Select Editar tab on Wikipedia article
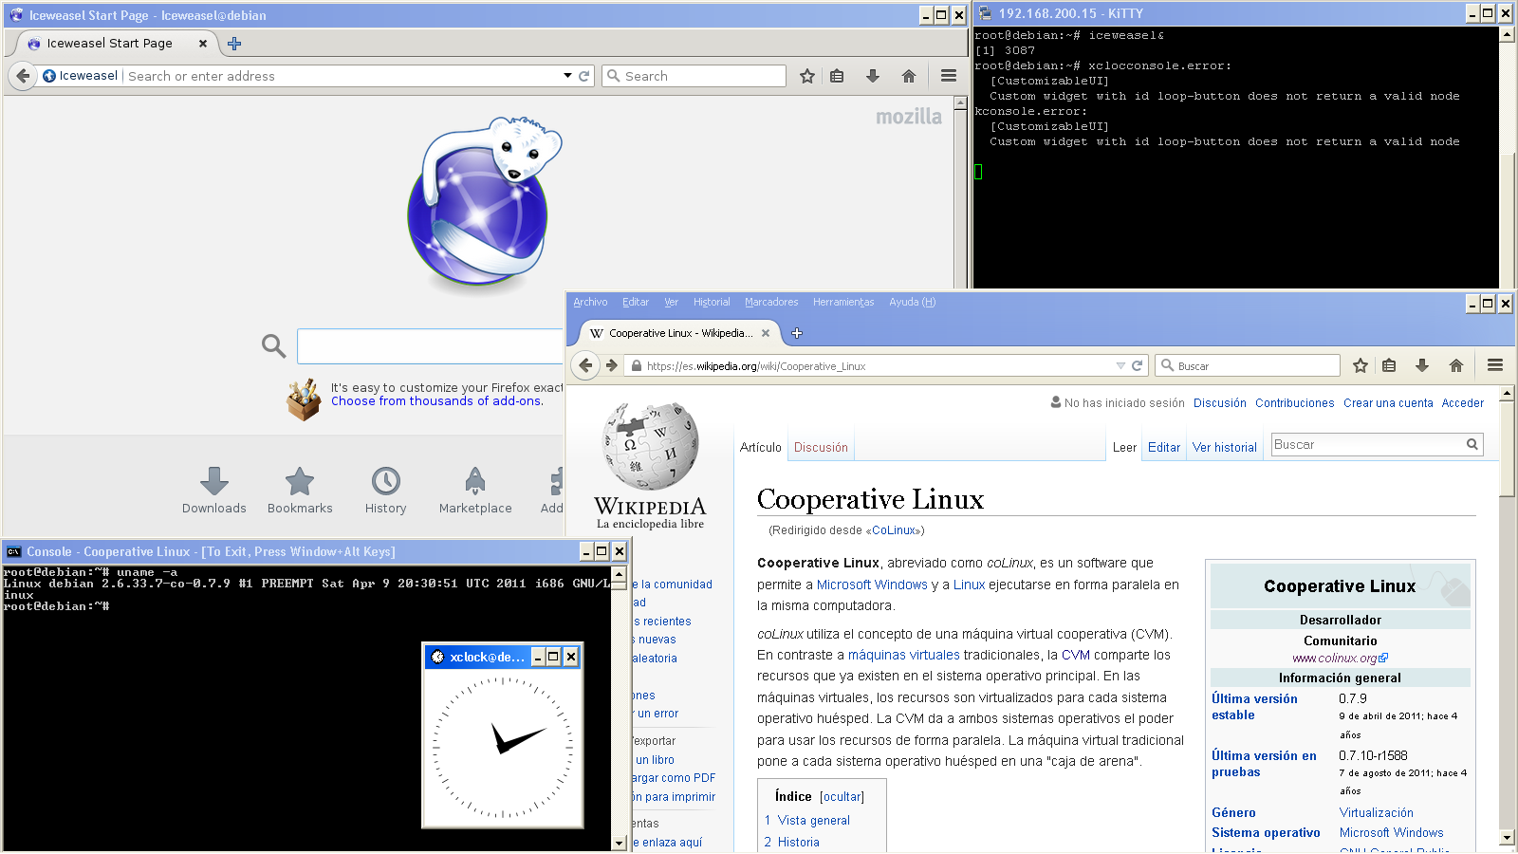 click(1164, 448)
